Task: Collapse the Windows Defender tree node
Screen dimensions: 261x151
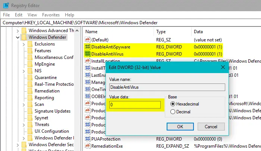Action: pos(18,37)
